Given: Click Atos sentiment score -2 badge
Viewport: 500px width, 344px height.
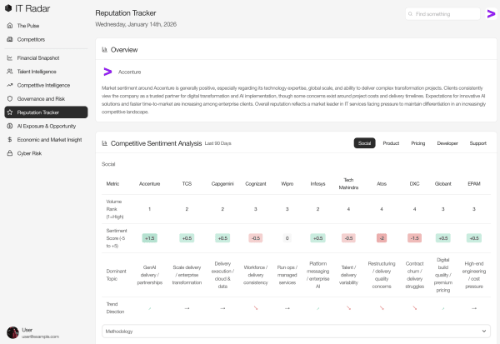Looking at the screenshot, I should pyautogui.click(x=382, y=238).
